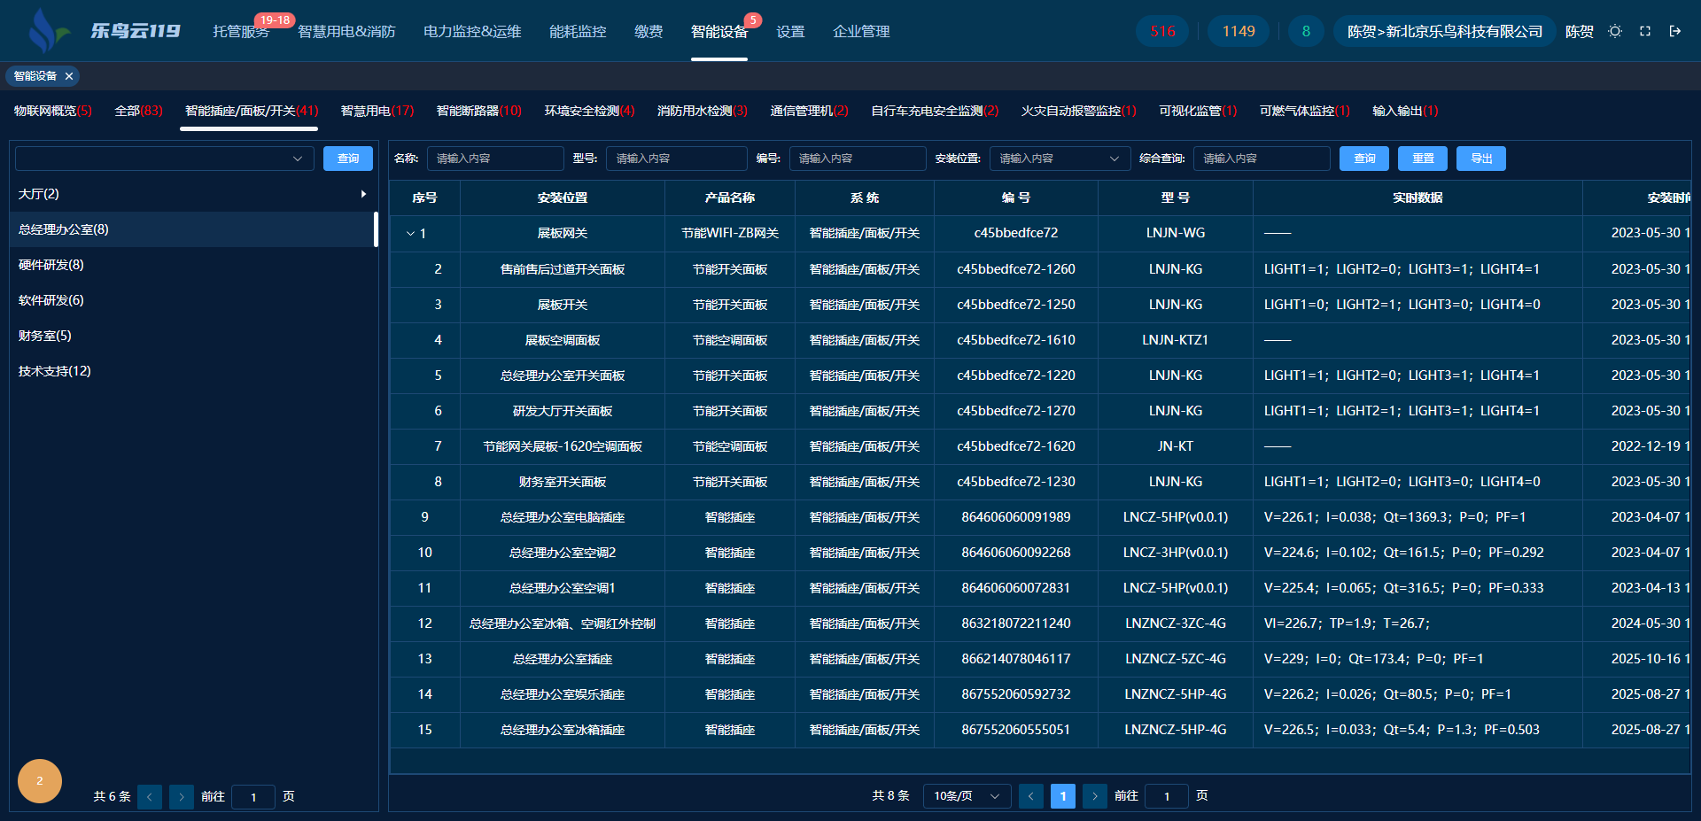Select 技术支持(12) in location tree
This screenshot has width=1701, height=821.
point(193,371)
